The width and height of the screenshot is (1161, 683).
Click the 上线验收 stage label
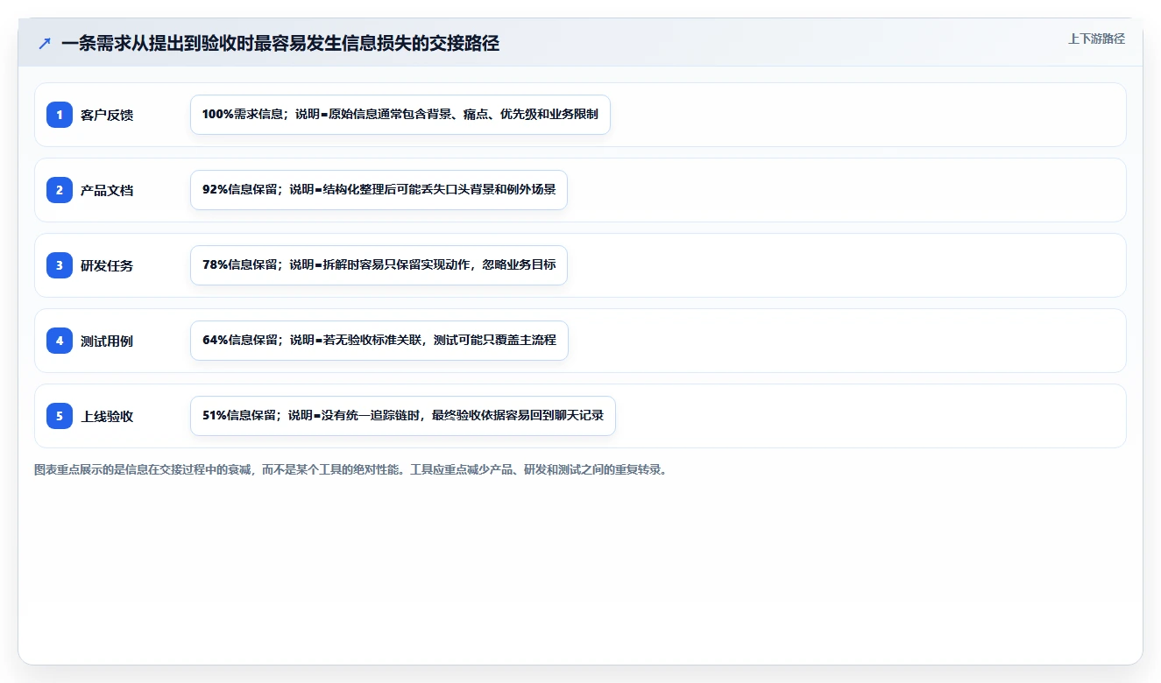pyautogui.click(x=107, y=416)
